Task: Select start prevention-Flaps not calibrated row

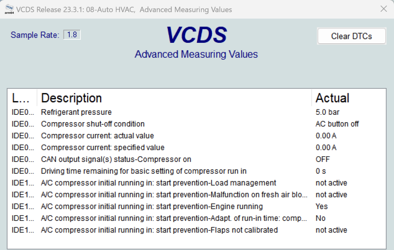Action: (x=197, y=230)
